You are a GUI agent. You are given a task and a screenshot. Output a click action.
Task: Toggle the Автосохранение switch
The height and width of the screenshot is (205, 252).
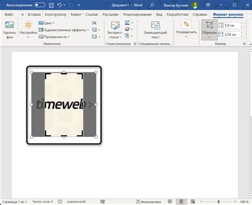point(40,5)
